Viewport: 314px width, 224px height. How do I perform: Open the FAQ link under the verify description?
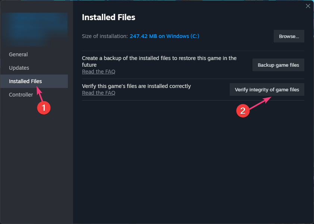pos(98,93)
